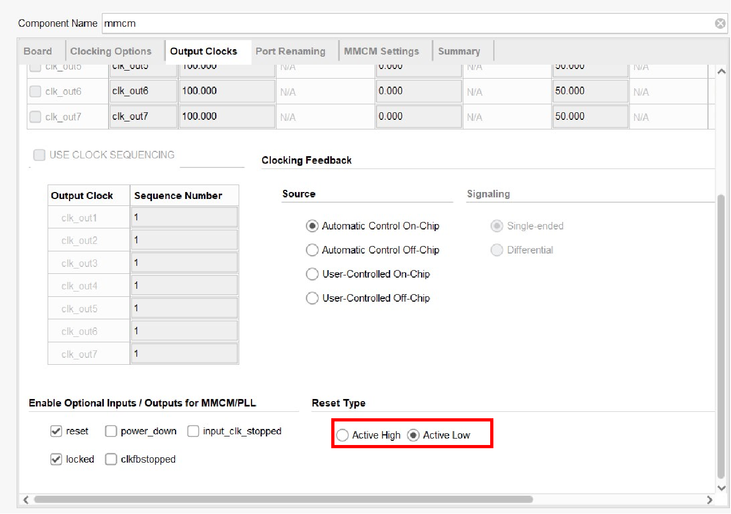Click clk_out7 requested frequency 100.000 field
The width and height of the screenshot is (731, 514).
(x=227, y=117)
